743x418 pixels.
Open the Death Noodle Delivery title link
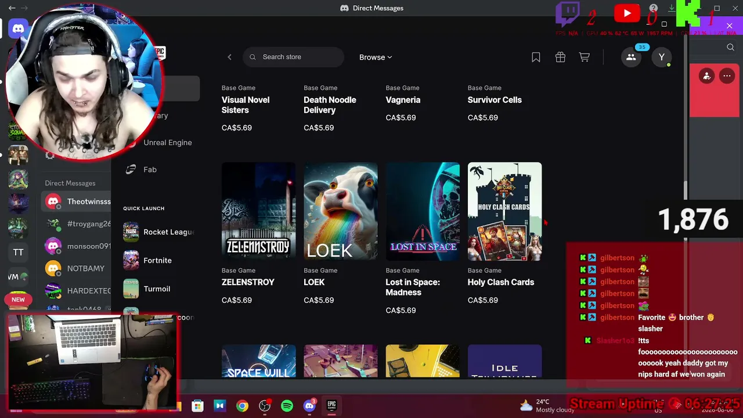330,105
